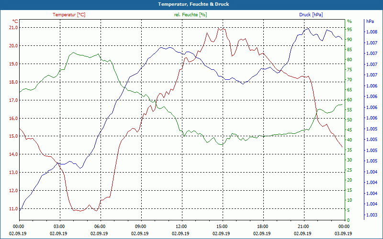Click the 1.008 value on the pressure axis
The width and height of the screenshot is (383, 239).
pos(372,32)
